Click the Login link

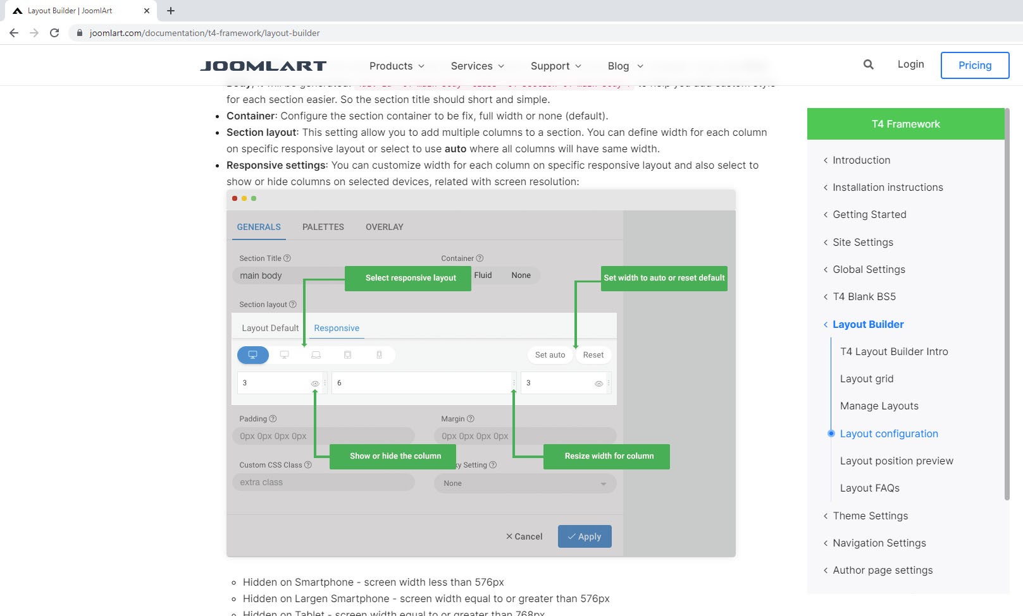[x=910, y=64]
